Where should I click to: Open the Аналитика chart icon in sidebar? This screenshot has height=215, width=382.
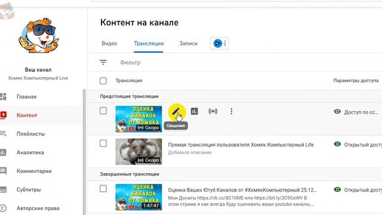tap(3, 152)
